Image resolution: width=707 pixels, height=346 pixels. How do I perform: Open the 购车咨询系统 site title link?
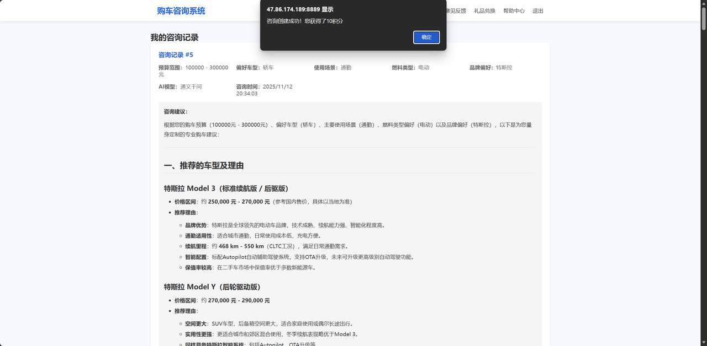pos(181,10)
